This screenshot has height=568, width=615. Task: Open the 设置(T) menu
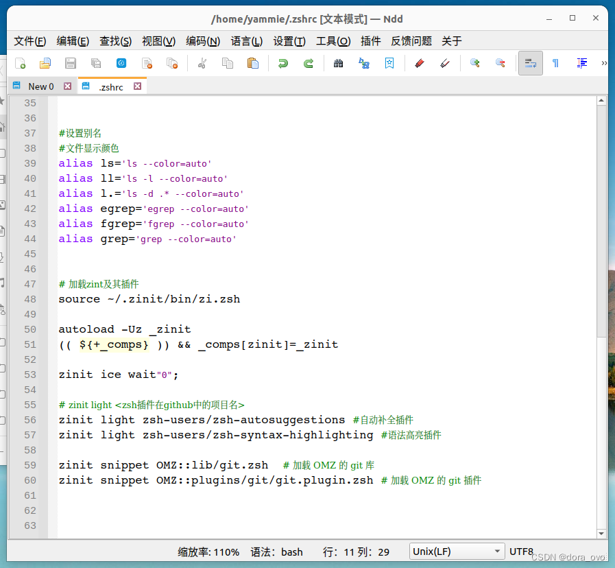click(289, 41)
